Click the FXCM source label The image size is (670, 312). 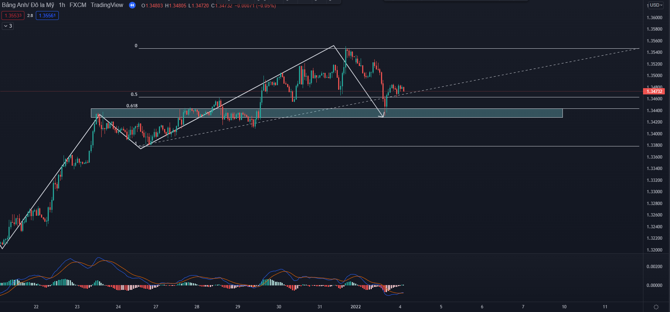click(78, 5)
